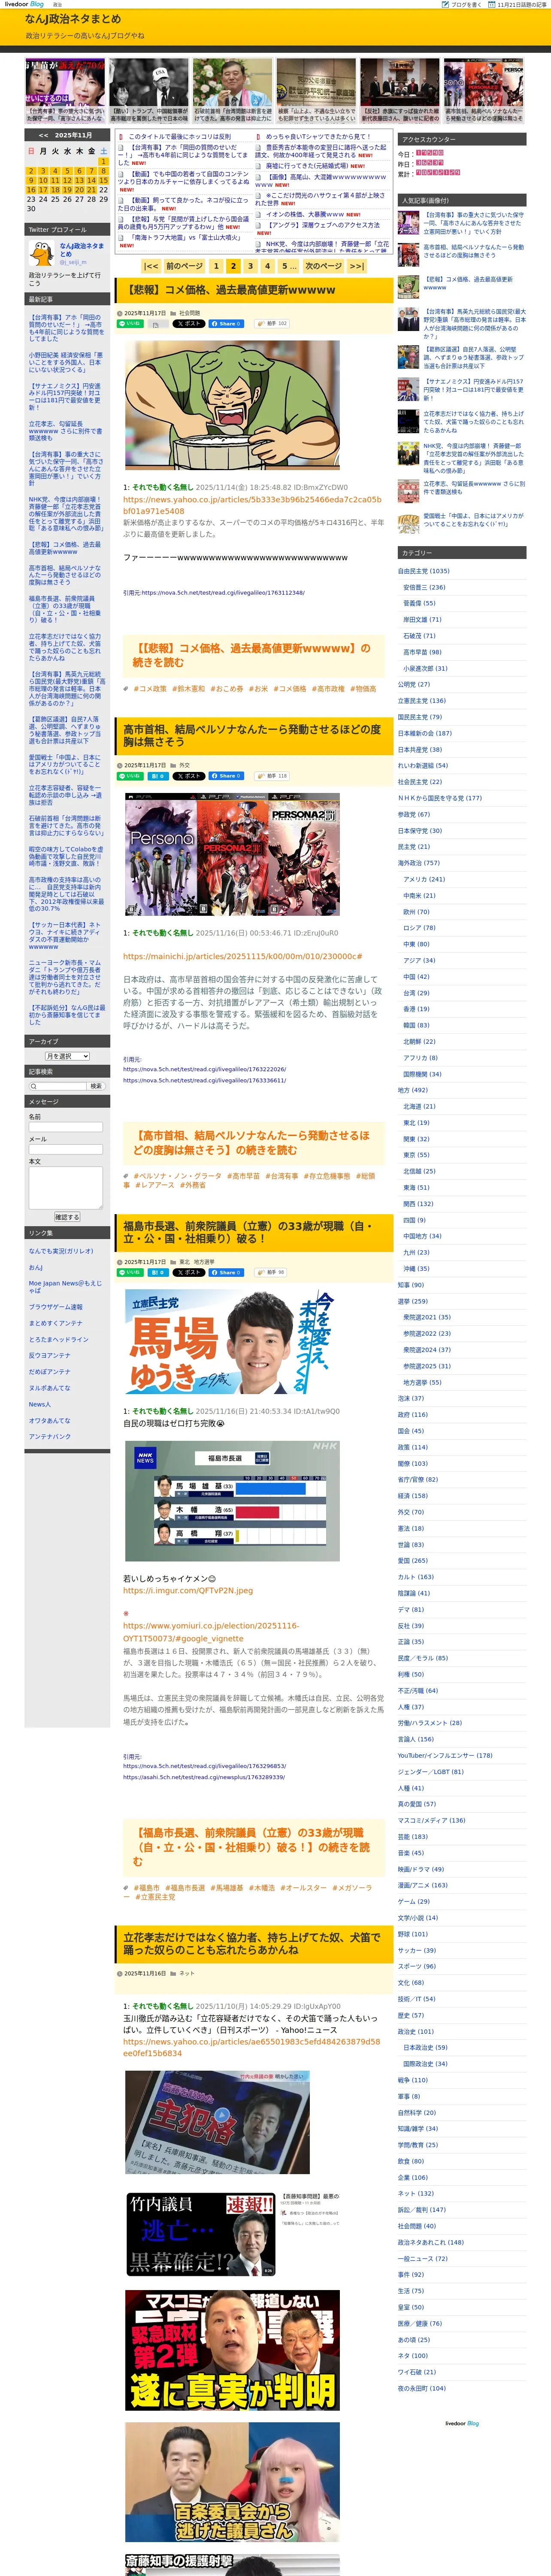This screenshot has width=551, height=2576.
Task: Click the '#おこめ券' hashtag
Action: click(226, 689)
